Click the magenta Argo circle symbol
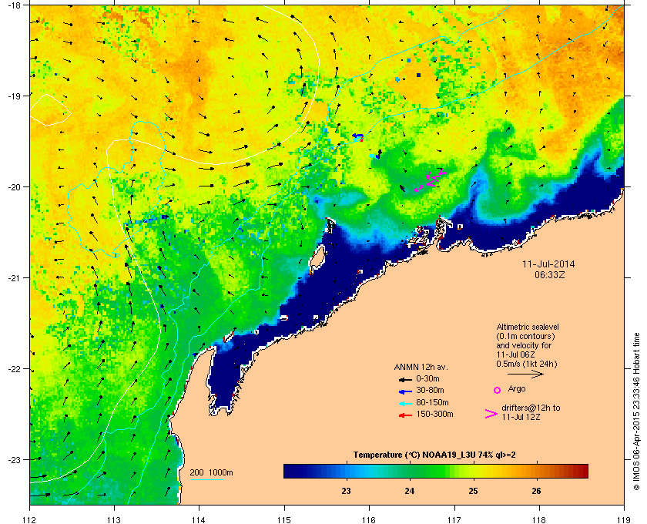 point(498,390)
